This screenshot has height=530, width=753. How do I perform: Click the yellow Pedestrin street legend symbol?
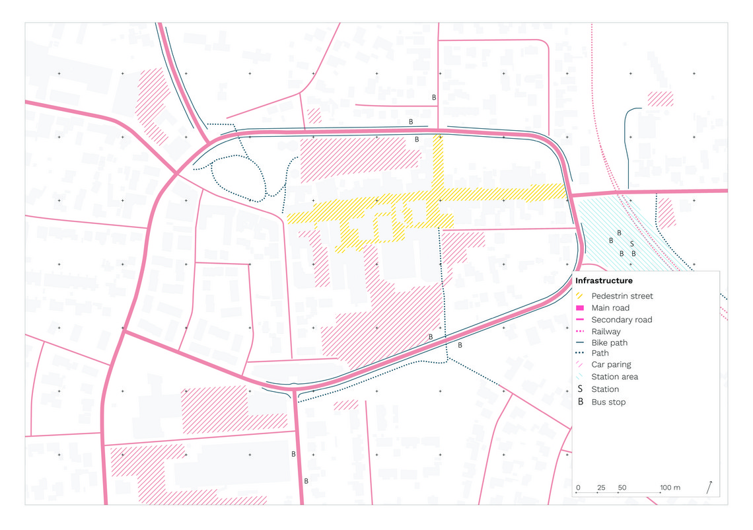point(580,295)
